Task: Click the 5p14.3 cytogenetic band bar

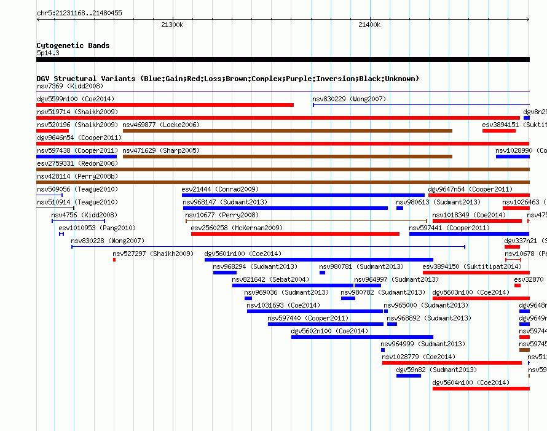Action: (x=283, y=60)
